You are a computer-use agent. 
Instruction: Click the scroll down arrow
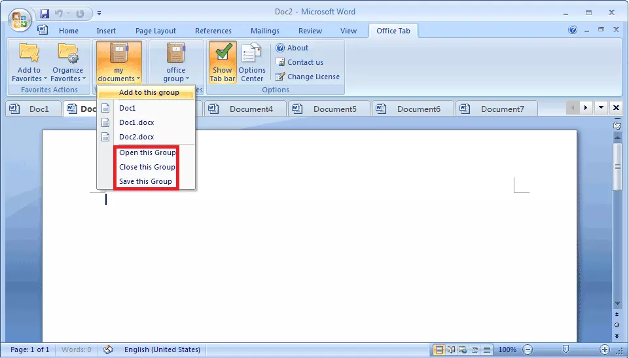point(617,304)
